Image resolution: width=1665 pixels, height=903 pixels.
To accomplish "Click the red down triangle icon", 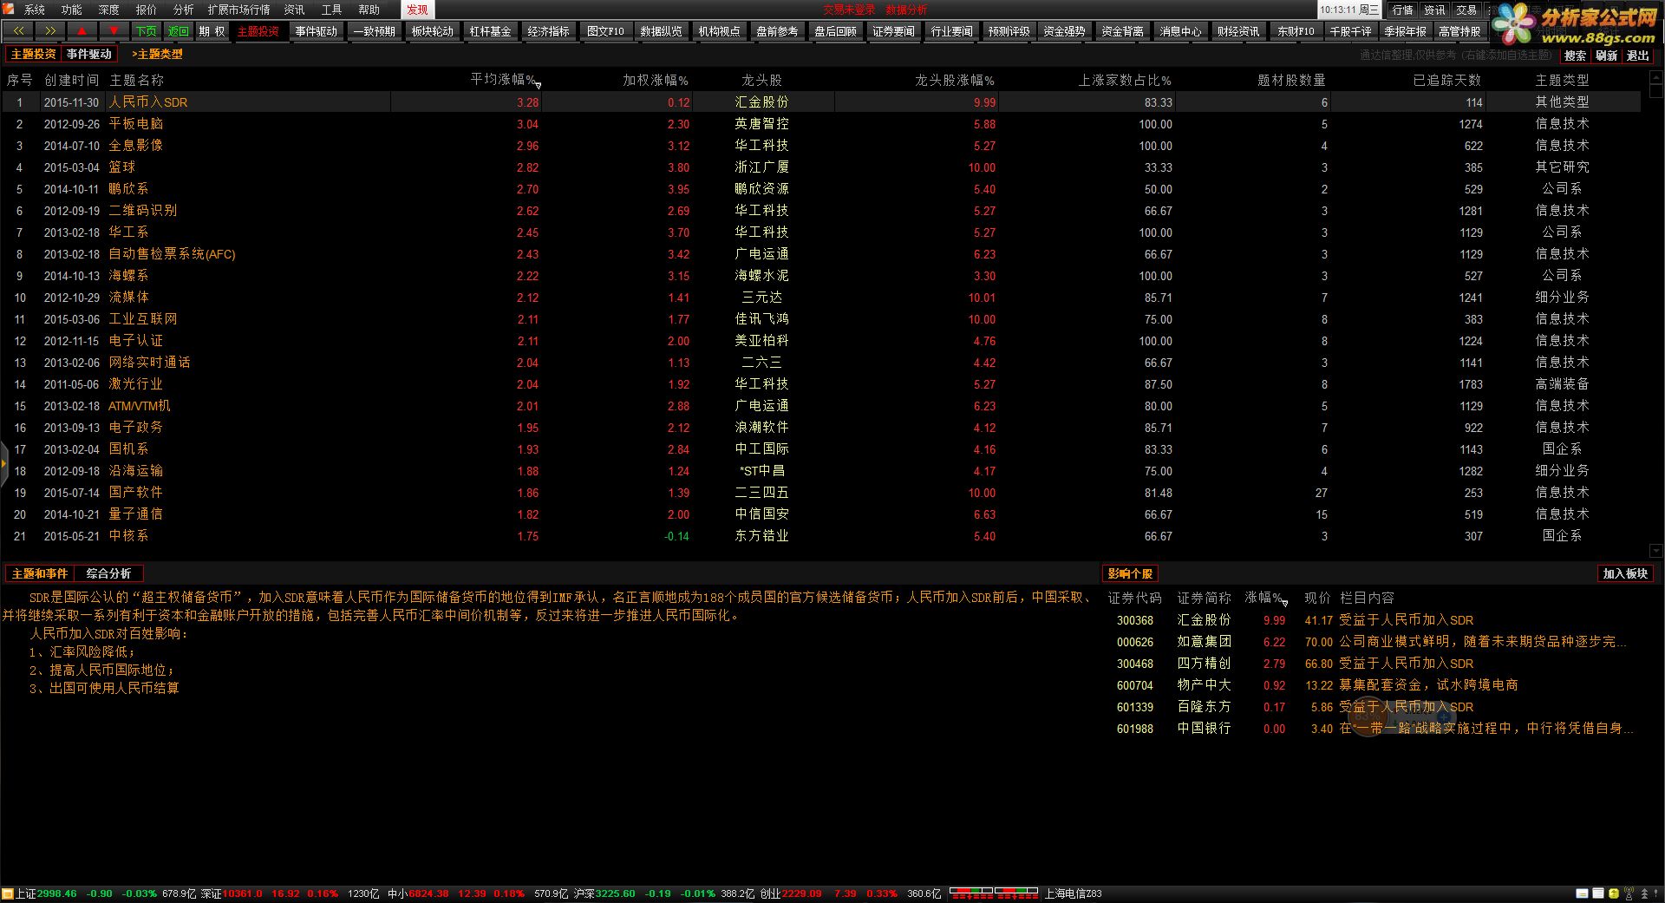I will point(114,31).
